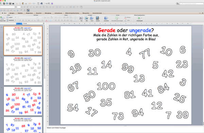Click the Open file folder icon in toolbar

[7, 3]
